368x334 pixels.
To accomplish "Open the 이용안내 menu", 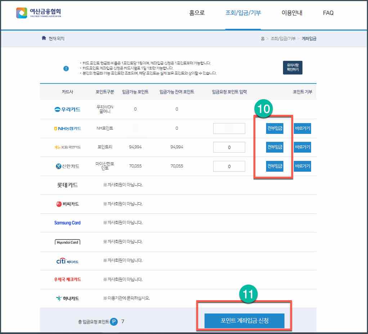I will tap(292, 13).
